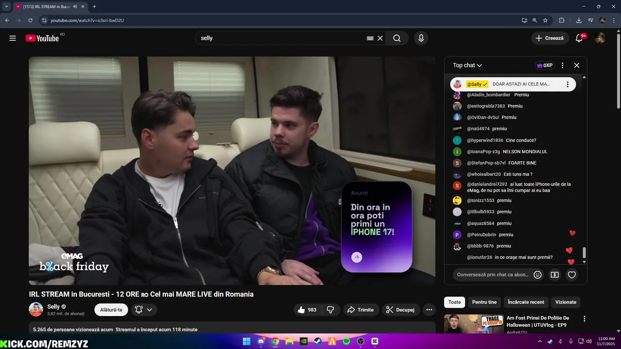
Task: Open Discord from the taskbar
Action: tap(261, 341)
